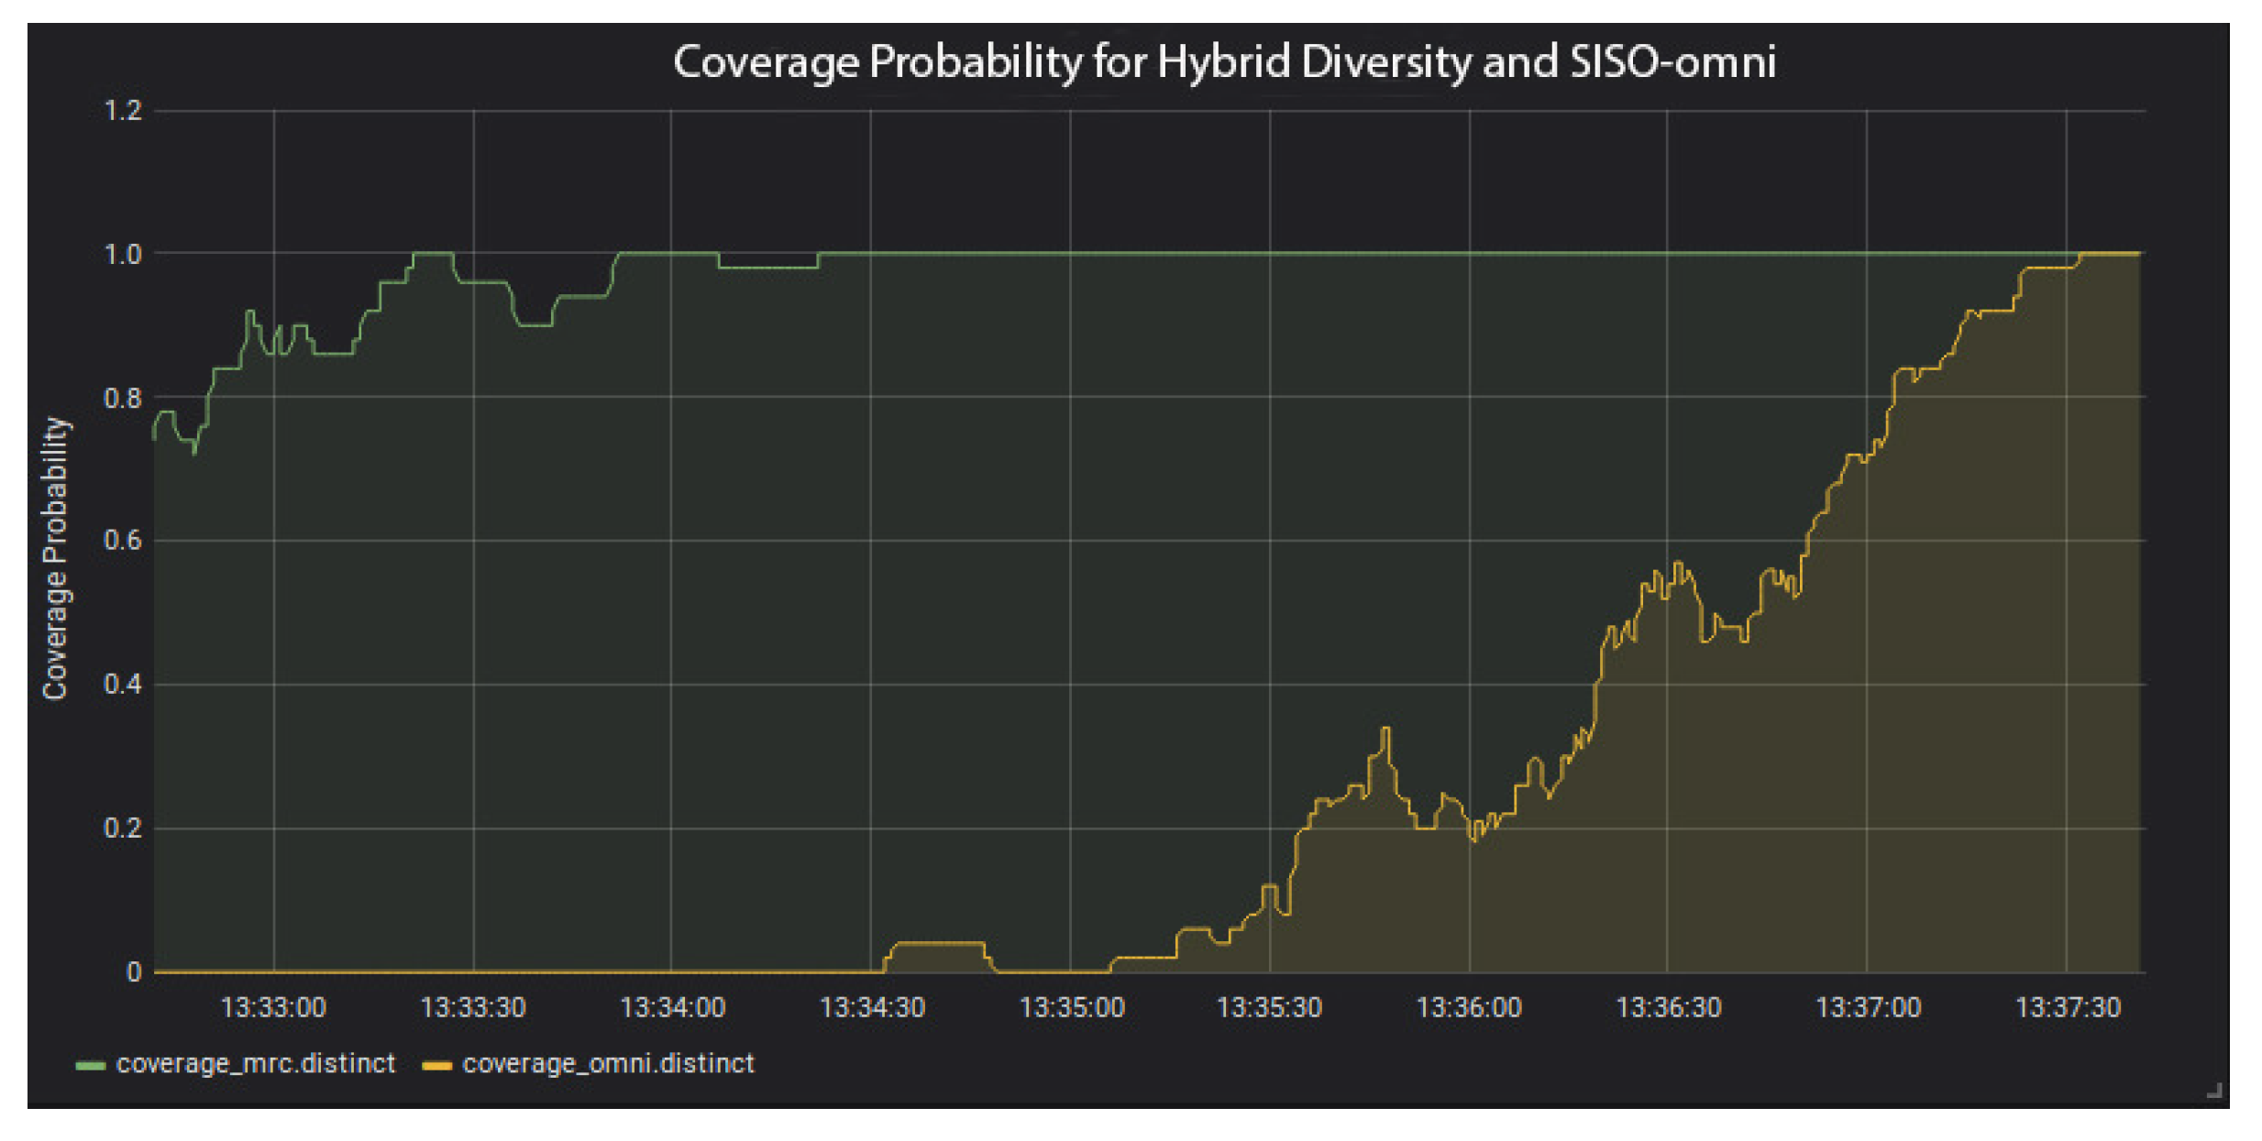Screen dimensions: 2262x1141
Task: Click the vertical Coverage Probability axis title
Action: pyautogui.click(x=55, y=558)
